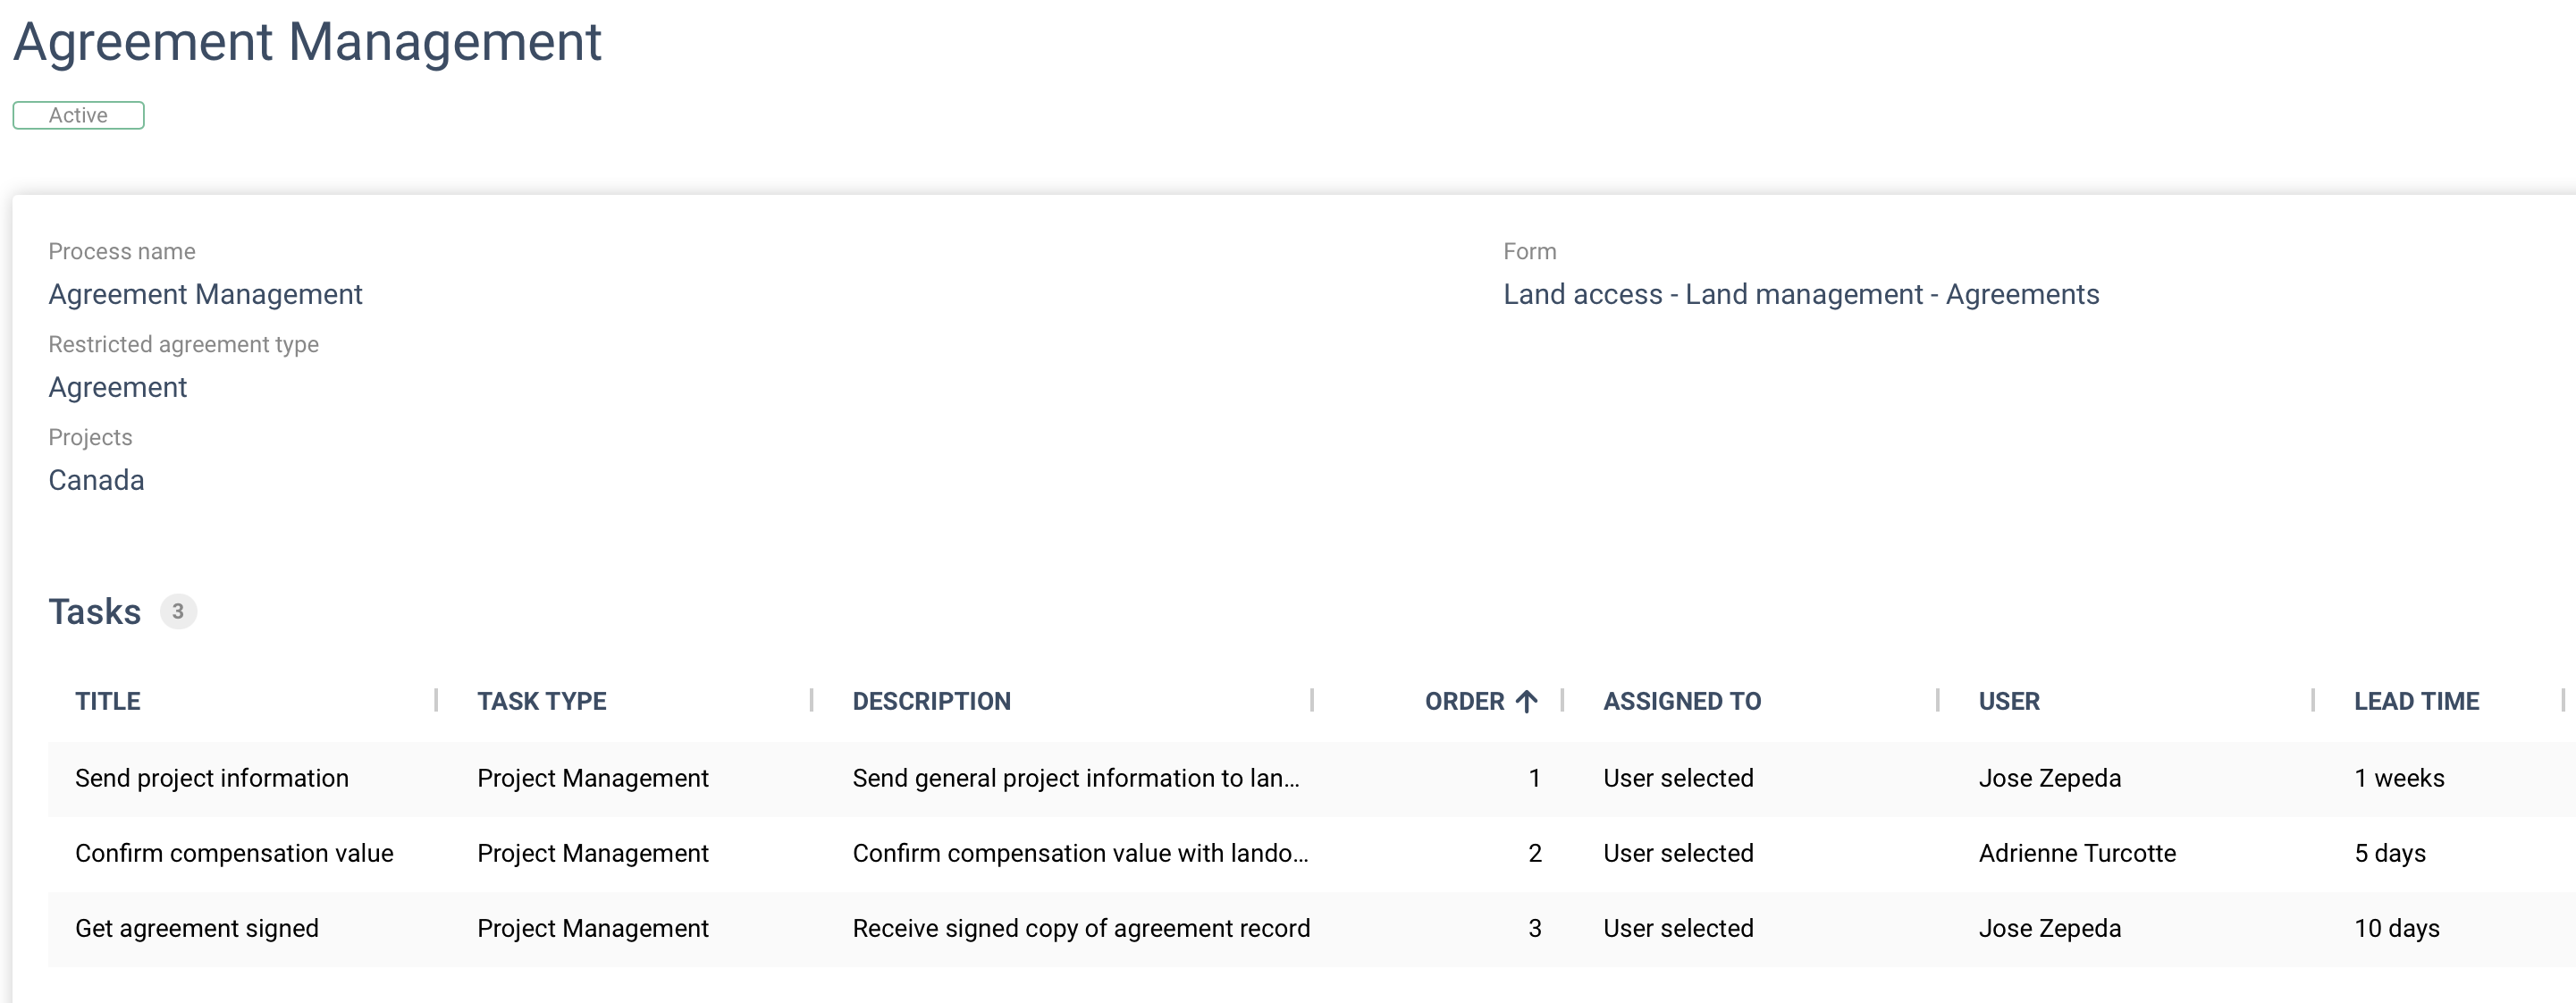2576x1003 pixels.
Task: Click the column divider after TITLE header
Action: 436,700
